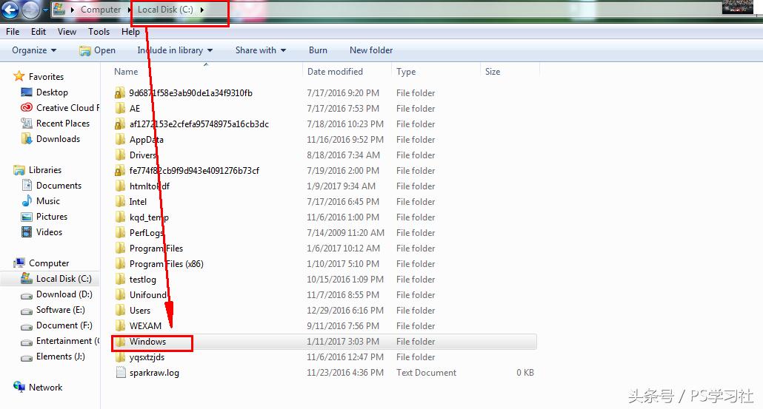Click the Downloads folder icon in sidebar
This screenshot has height=409, width=763.
pos(27,139)
